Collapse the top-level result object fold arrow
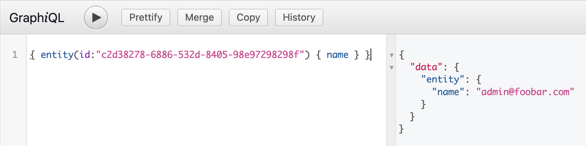Screen dimensions: 586x146 [x=391, y=55]
